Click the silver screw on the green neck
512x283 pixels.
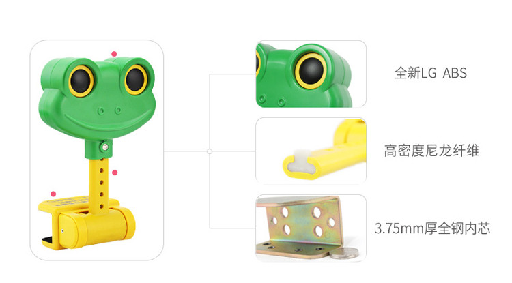tap(105, 147)
